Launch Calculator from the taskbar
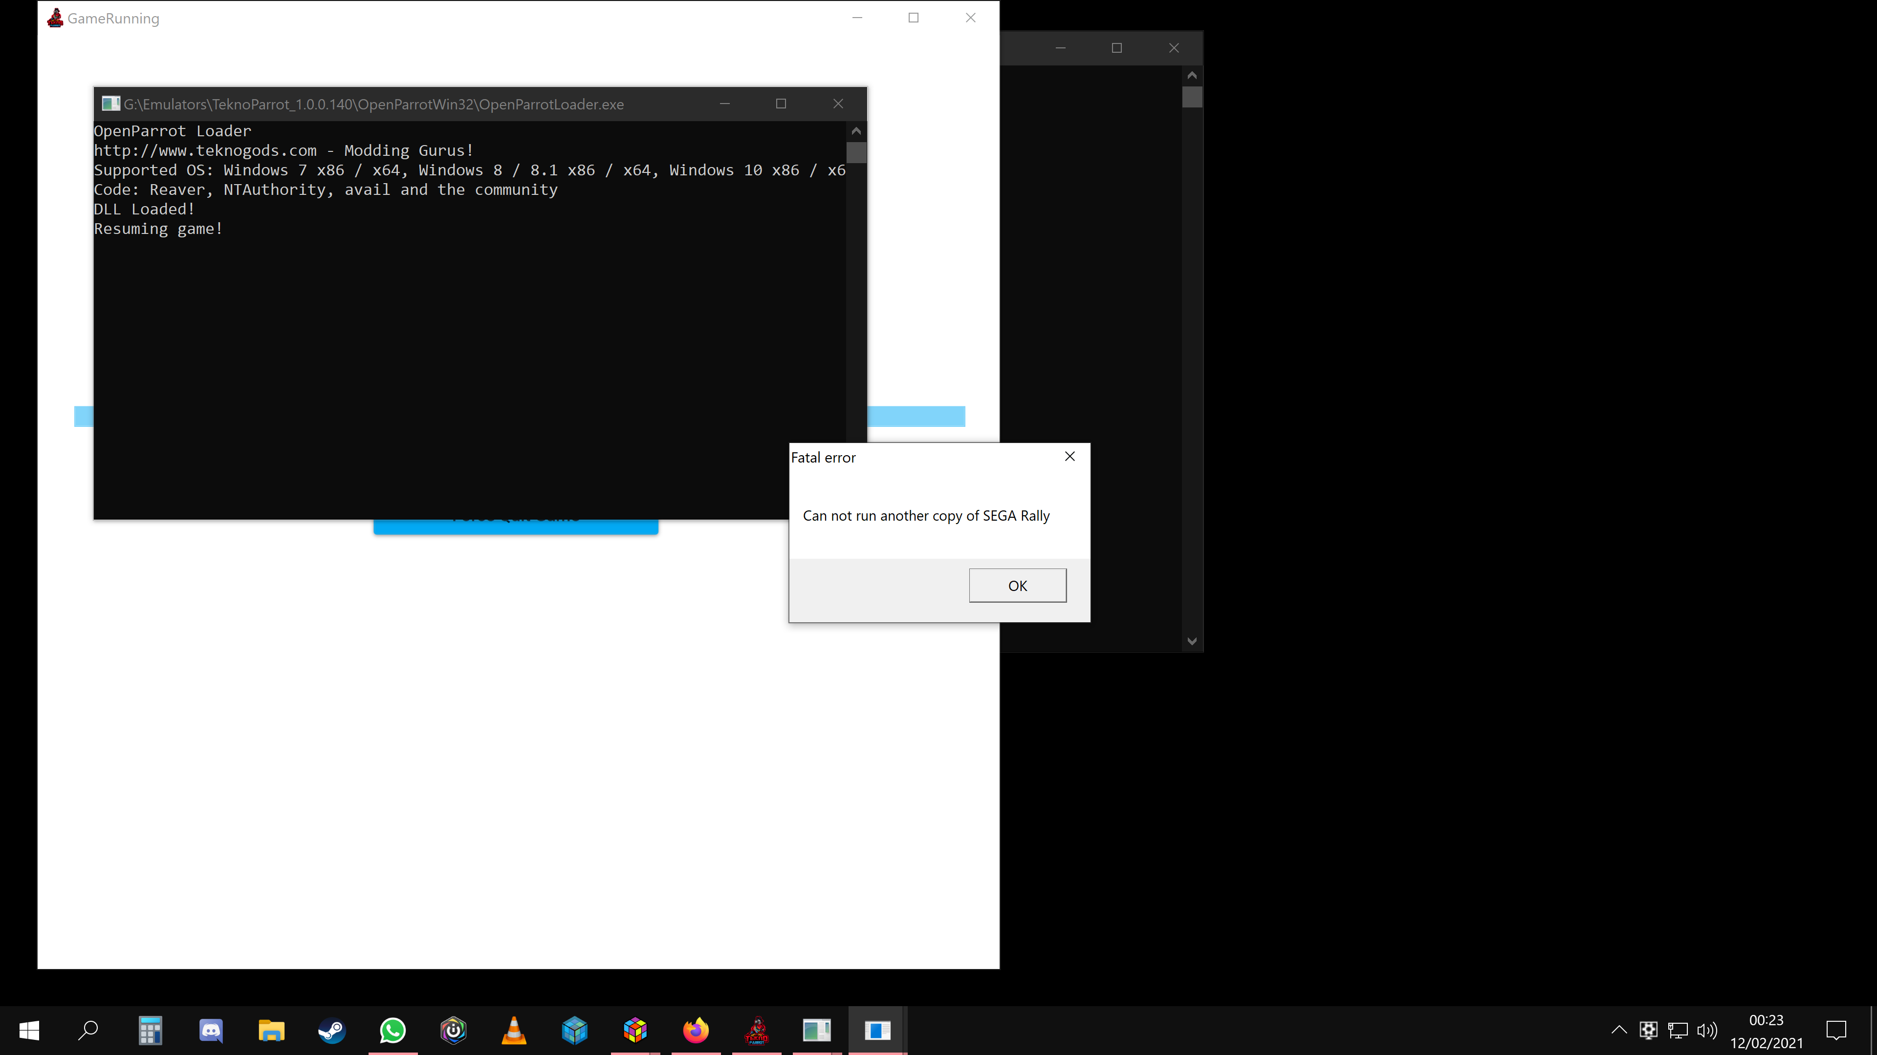The width and height of the screenshot is (1877, 1055). tap(150, 1030)
